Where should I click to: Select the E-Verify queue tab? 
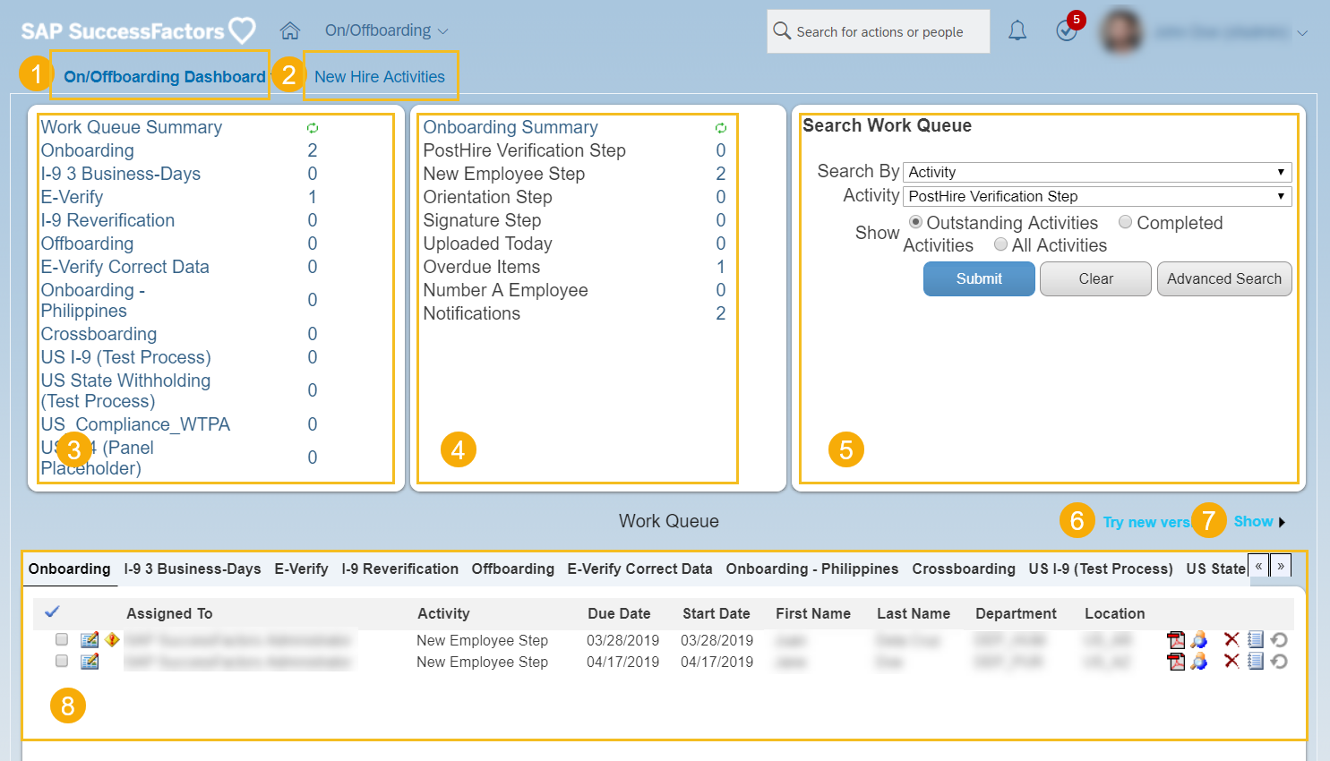click(301, 569)
